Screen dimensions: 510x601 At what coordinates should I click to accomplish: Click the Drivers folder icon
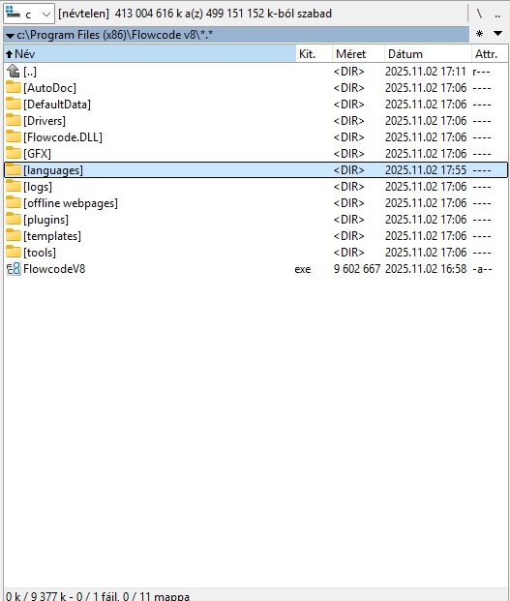coord(13,121)
